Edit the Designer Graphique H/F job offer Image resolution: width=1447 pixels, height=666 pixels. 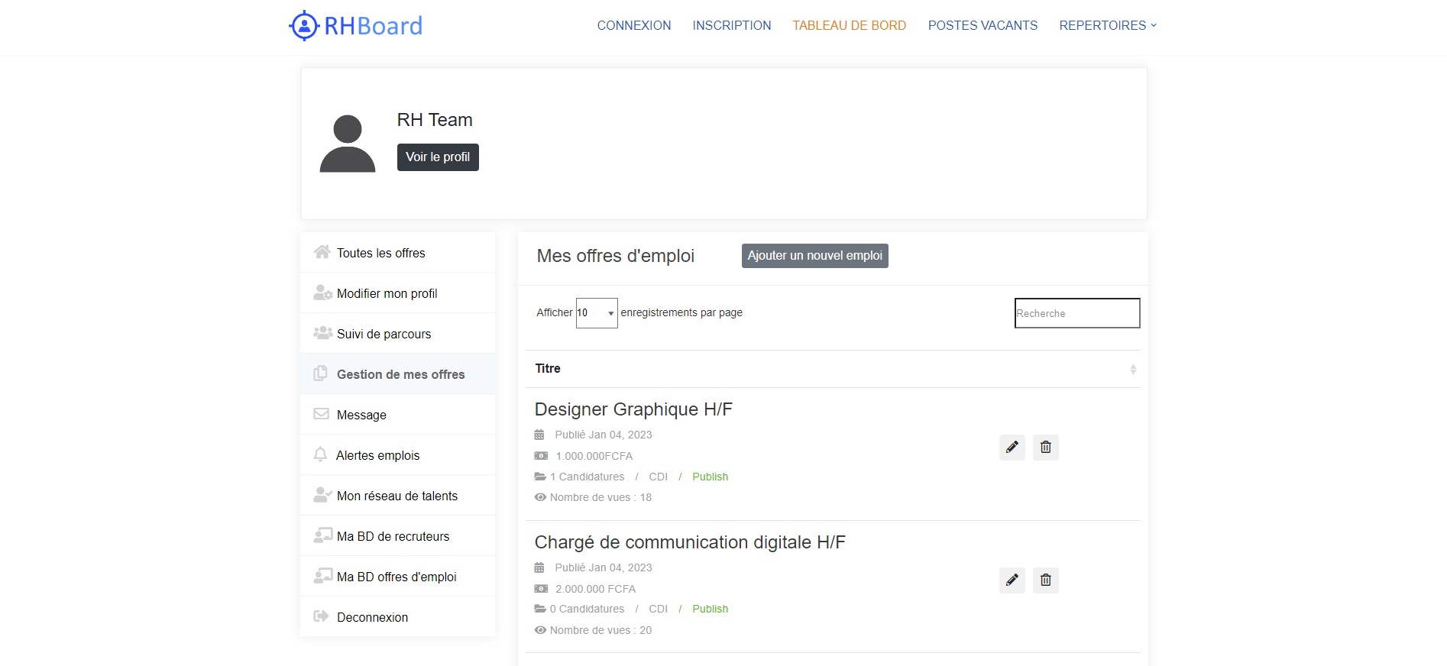[x=1012, y=448]
